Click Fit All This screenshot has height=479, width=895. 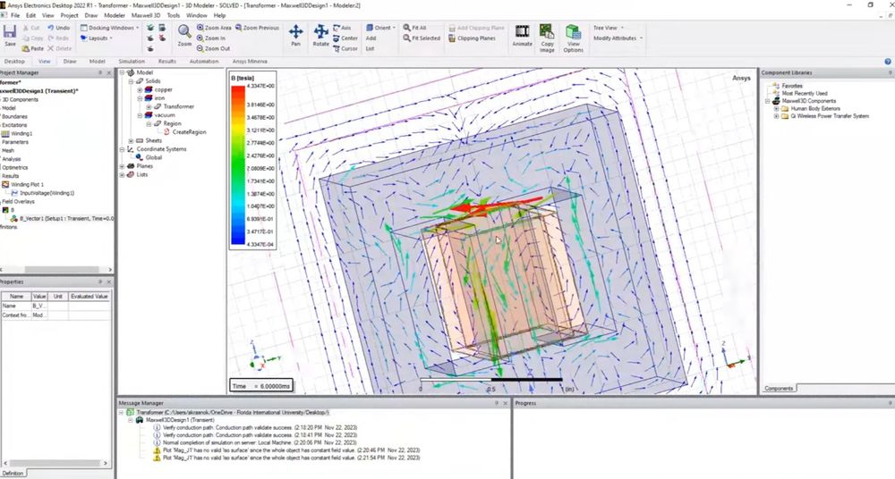(x=414, y=28)
